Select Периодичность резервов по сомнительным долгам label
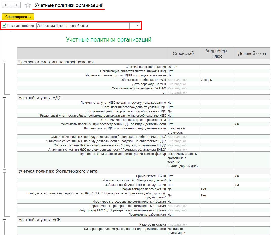The image size is (272, 235). pyautogui.click(x=127, y=206)
